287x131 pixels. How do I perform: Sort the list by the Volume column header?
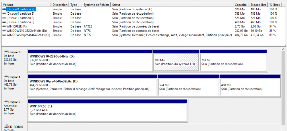[26, 5]
